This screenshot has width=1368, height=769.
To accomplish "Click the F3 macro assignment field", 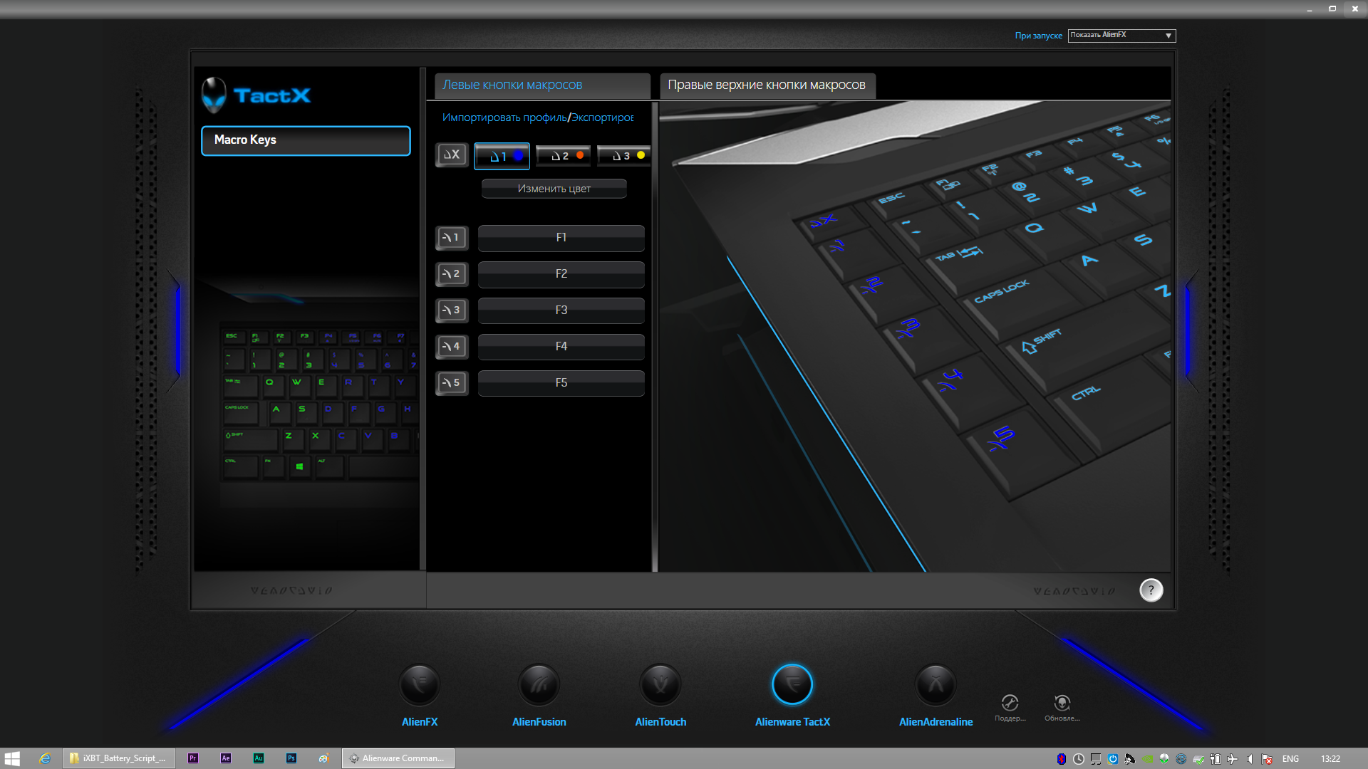I will [561, 310].
